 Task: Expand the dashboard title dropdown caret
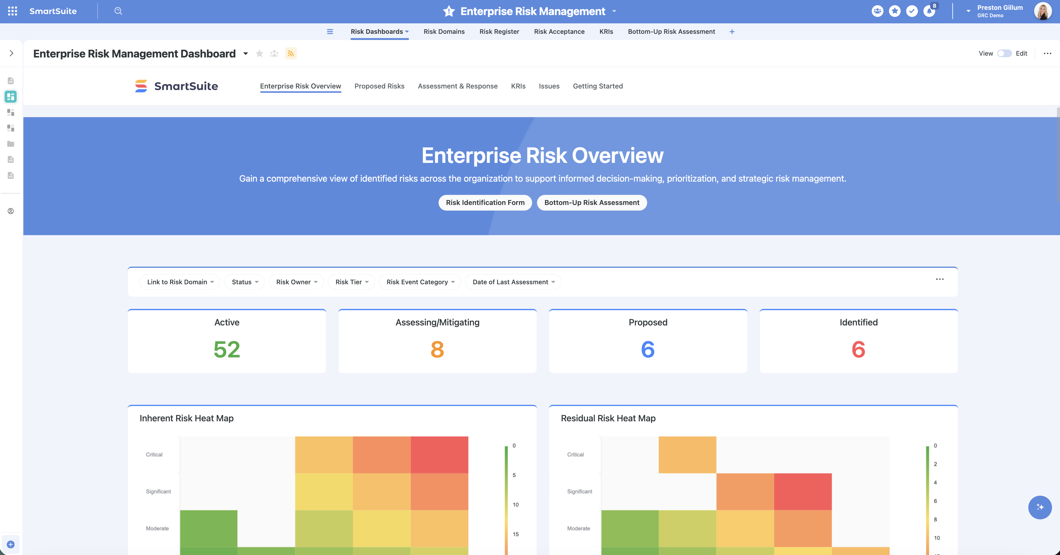(x=246, y=53)
